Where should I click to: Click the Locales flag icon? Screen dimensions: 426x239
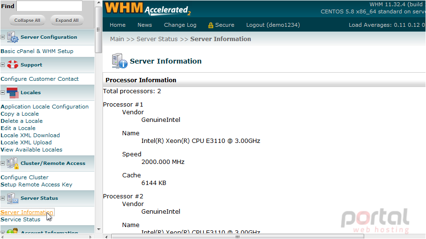click(12, 92)
